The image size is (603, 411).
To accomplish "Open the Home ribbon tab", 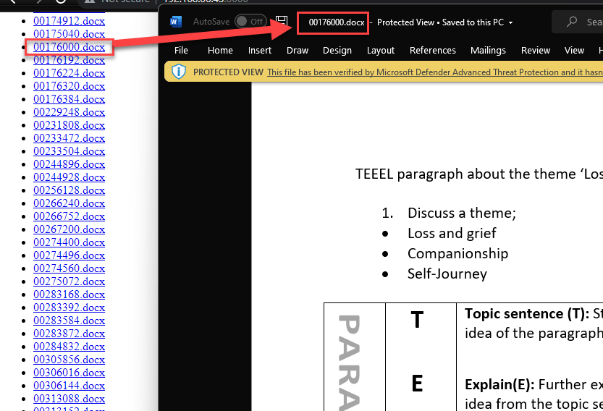I will [x=220, y=51].
